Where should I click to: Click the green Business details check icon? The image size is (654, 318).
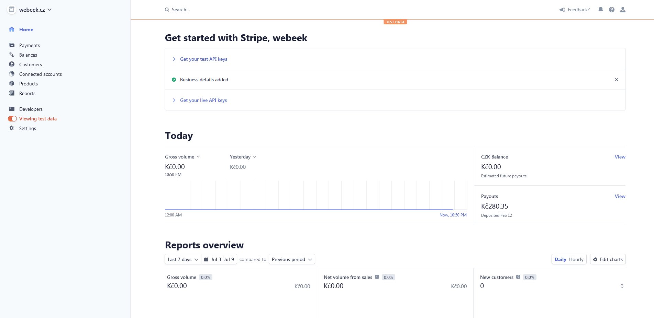point(174,80)
